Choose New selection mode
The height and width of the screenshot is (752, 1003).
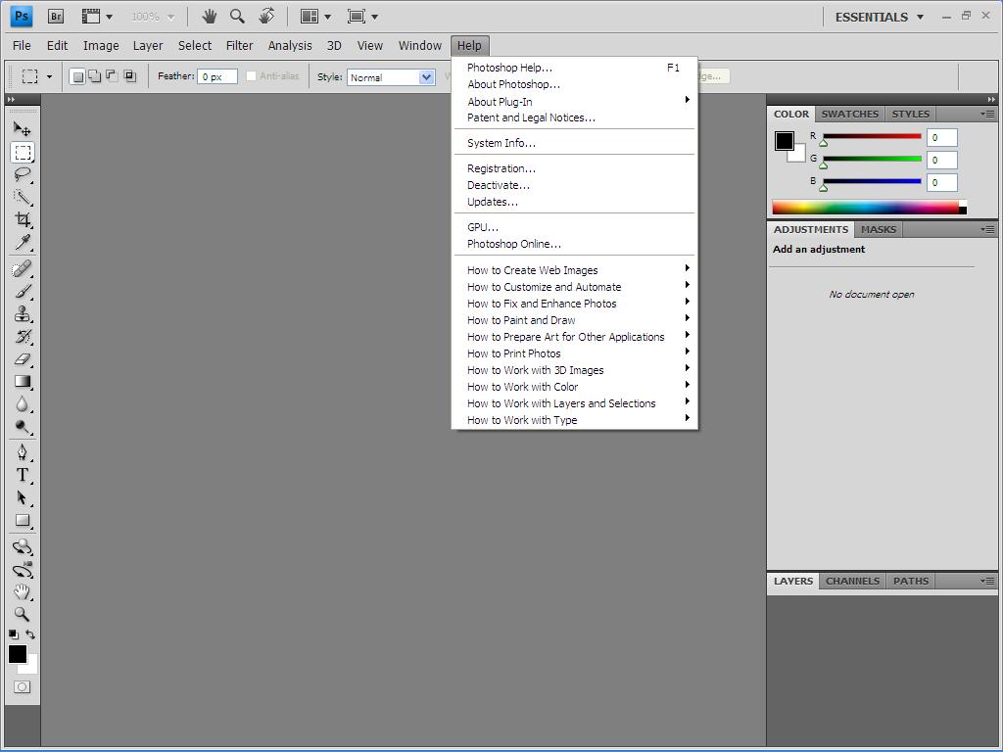coord(77,76)
